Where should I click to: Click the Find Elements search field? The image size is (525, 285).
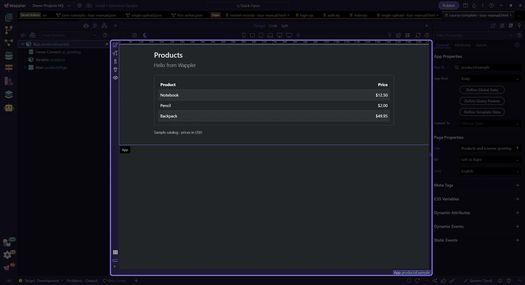65,35
